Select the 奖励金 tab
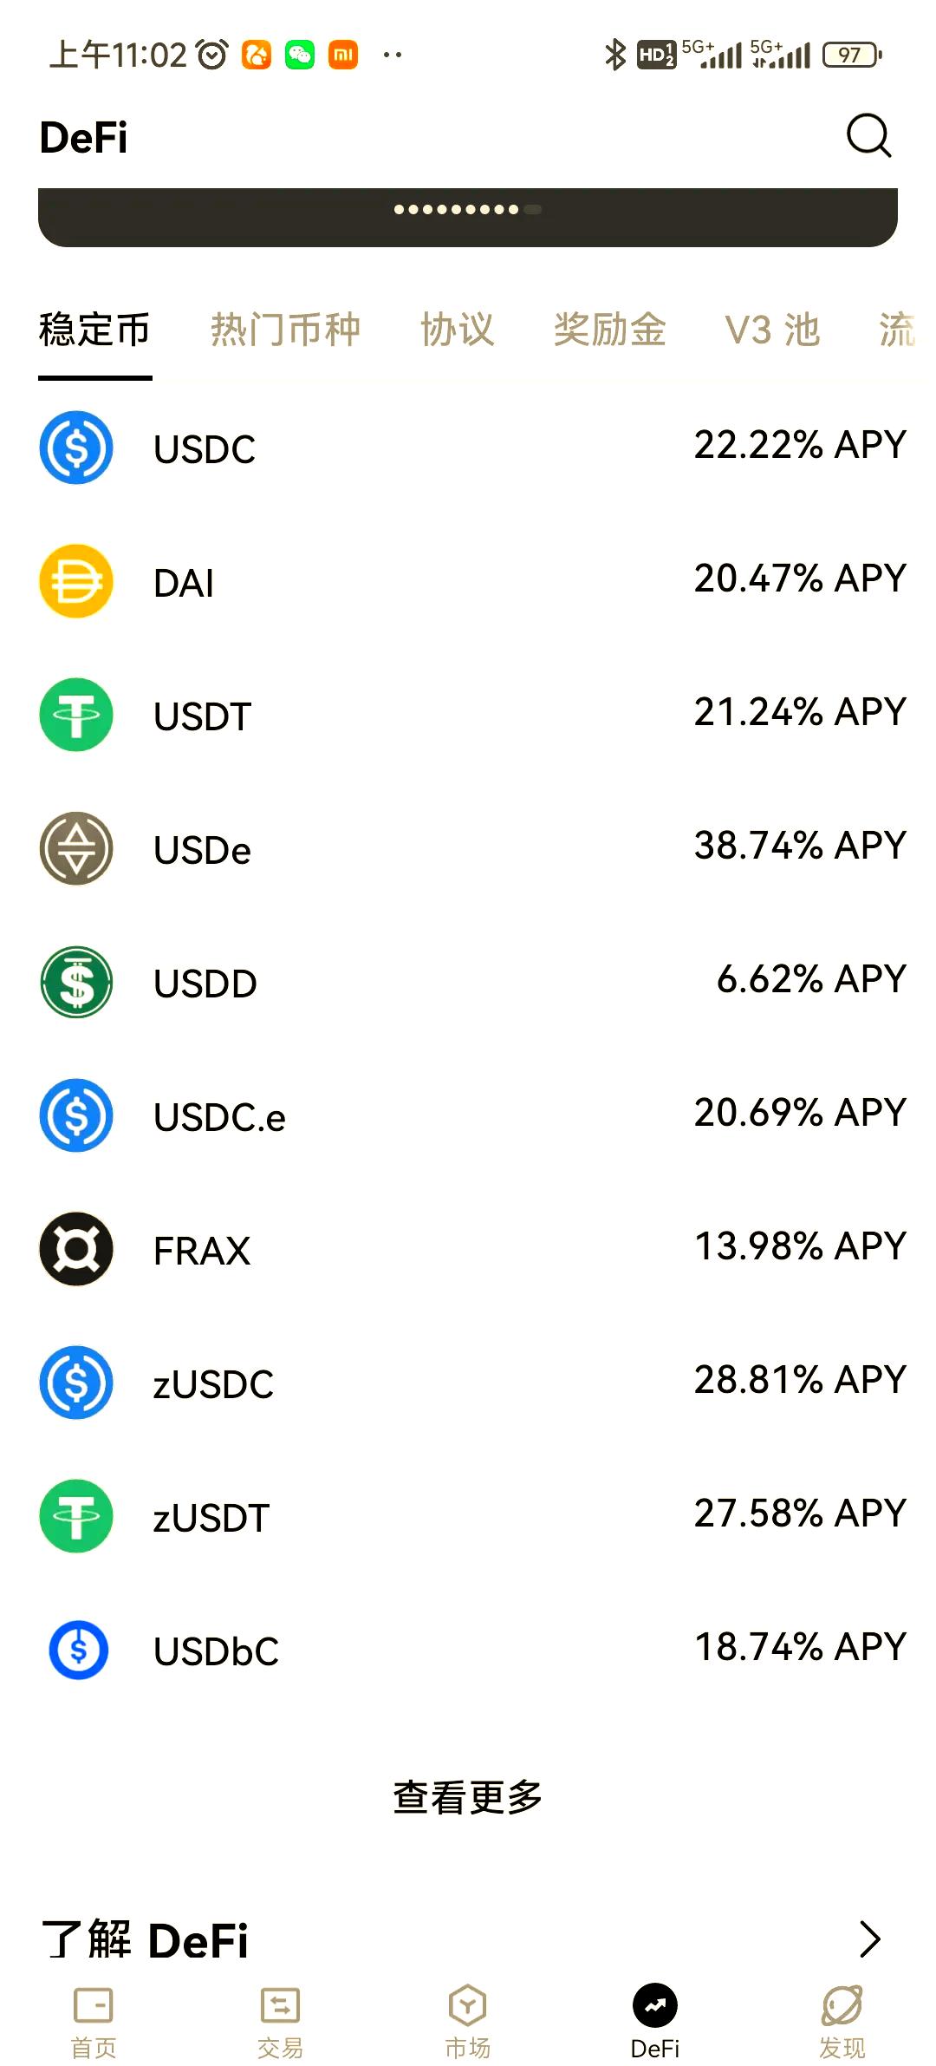The image size is (936, 2066). click(609, 330)
